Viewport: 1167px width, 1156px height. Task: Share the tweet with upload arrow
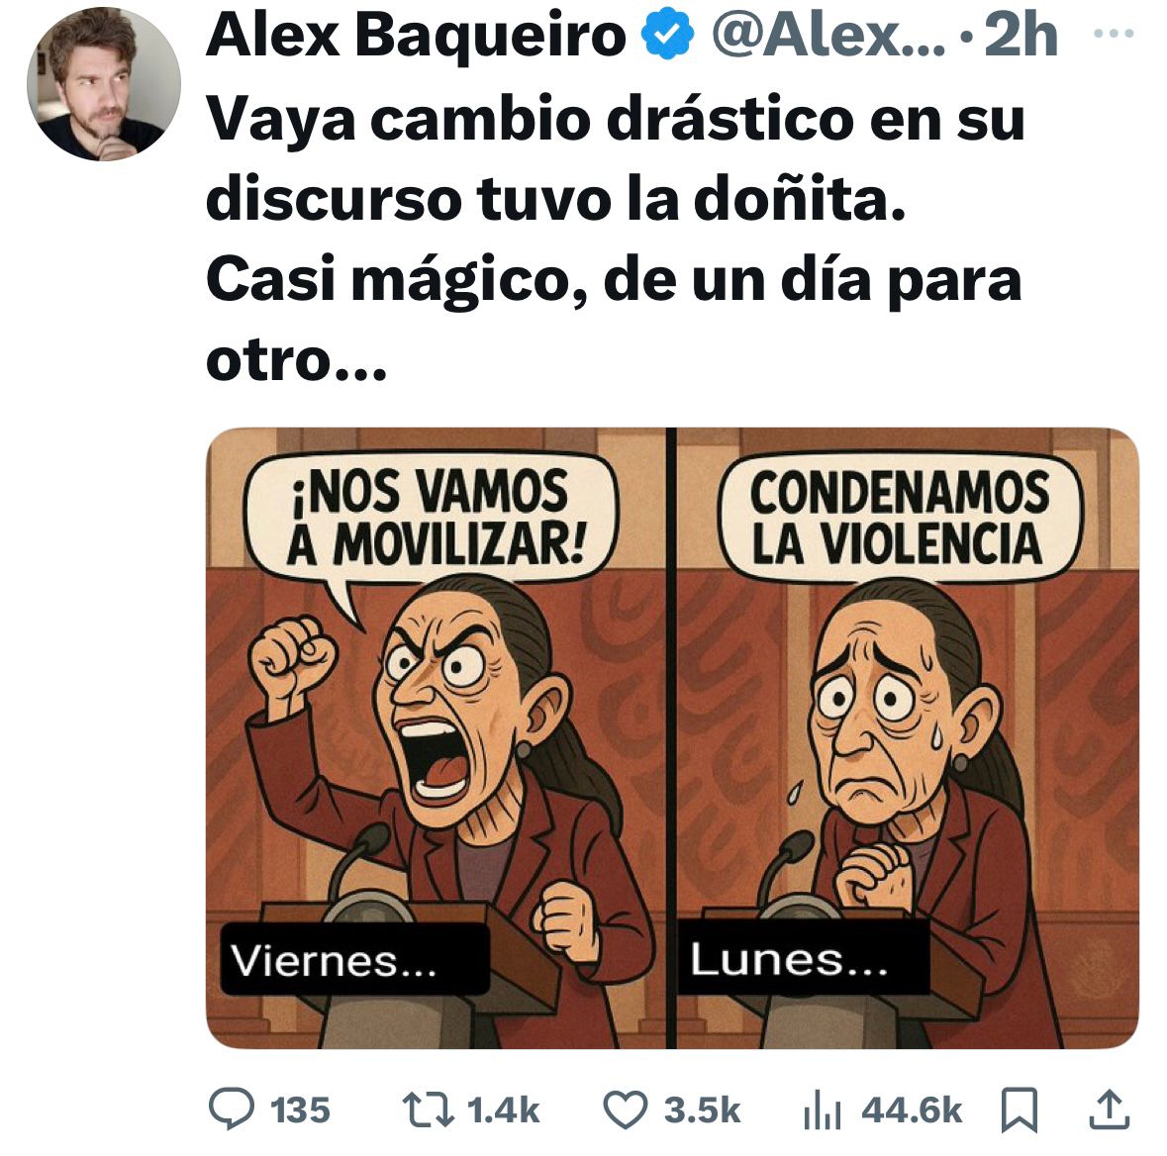click(x=1110, y=1109)
